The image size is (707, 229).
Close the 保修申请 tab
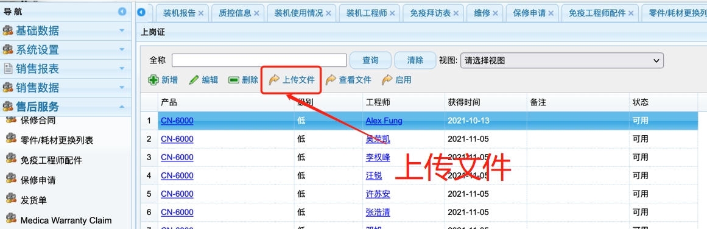(x=550, y=13)
